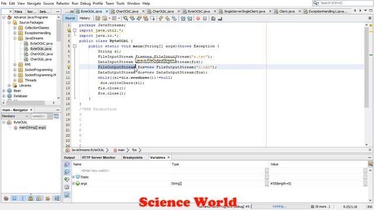Toggle Sort by Name button in Navigator

57,198
